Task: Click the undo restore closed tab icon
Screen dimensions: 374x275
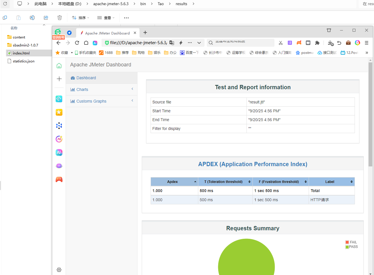Action: click(x=339, y=43)
